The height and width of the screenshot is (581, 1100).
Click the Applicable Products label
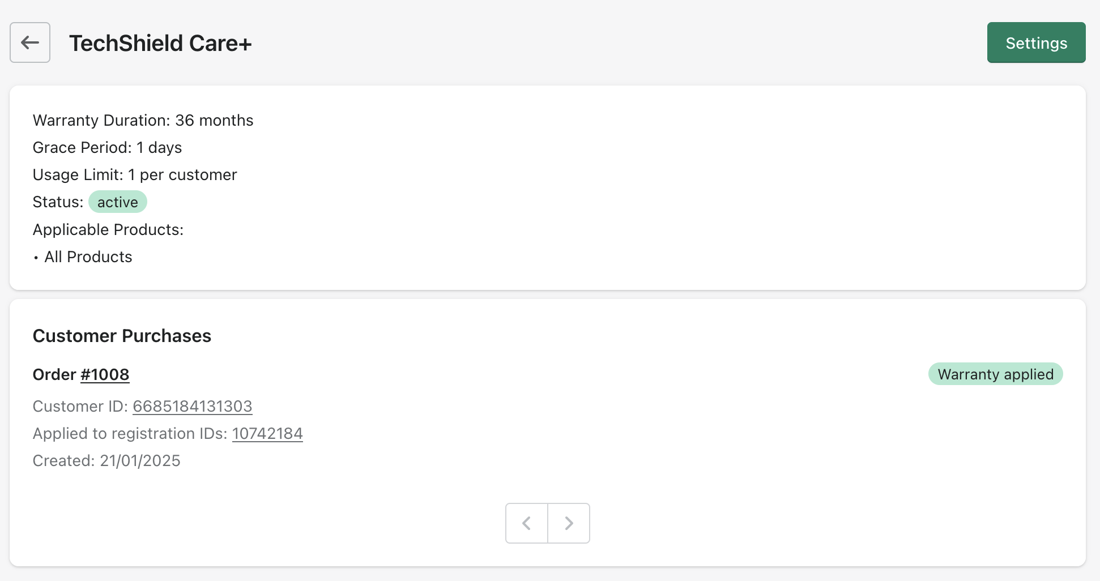click(x=108, y=229)
